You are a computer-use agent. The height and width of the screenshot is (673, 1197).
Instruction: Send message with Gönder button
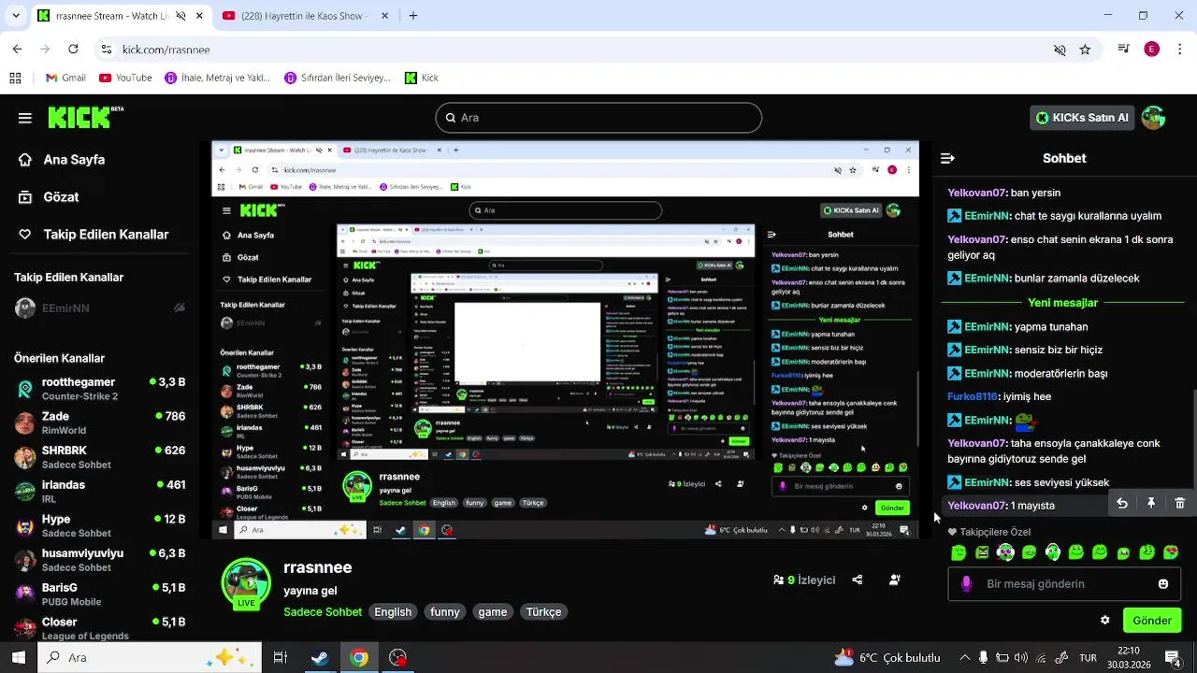(1152, 621)
